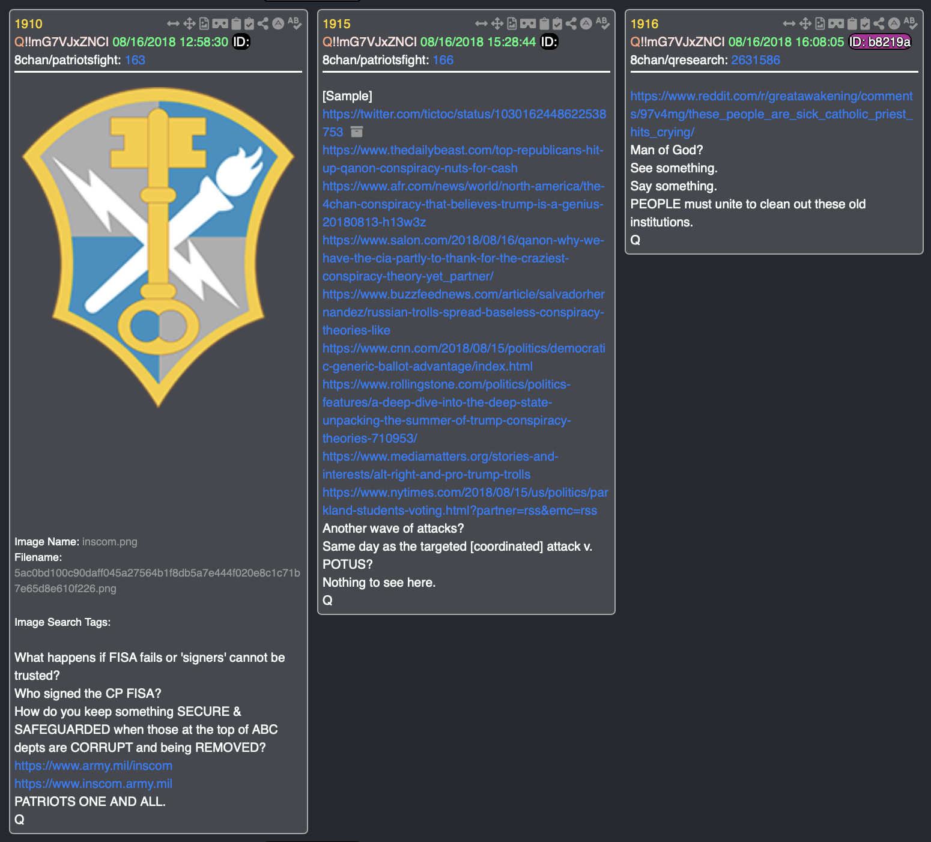931x842 pixels.
Task: Click the pink ID b8219a badge
Action: pos(880,42)
